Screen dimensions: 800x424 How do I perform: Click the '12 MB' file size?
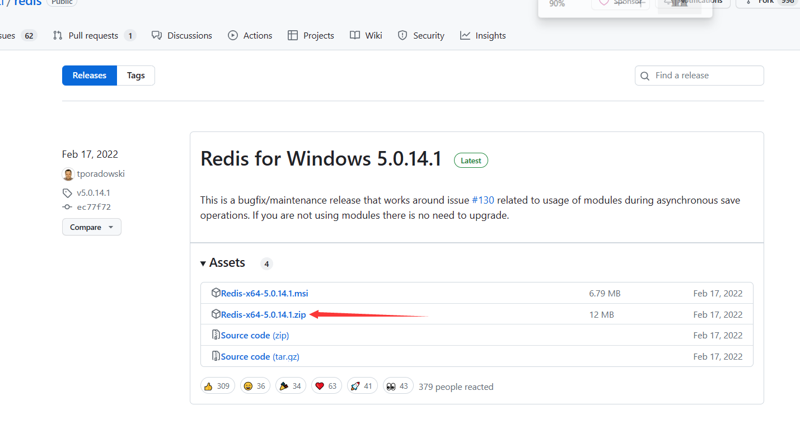(x=602, y=314)
